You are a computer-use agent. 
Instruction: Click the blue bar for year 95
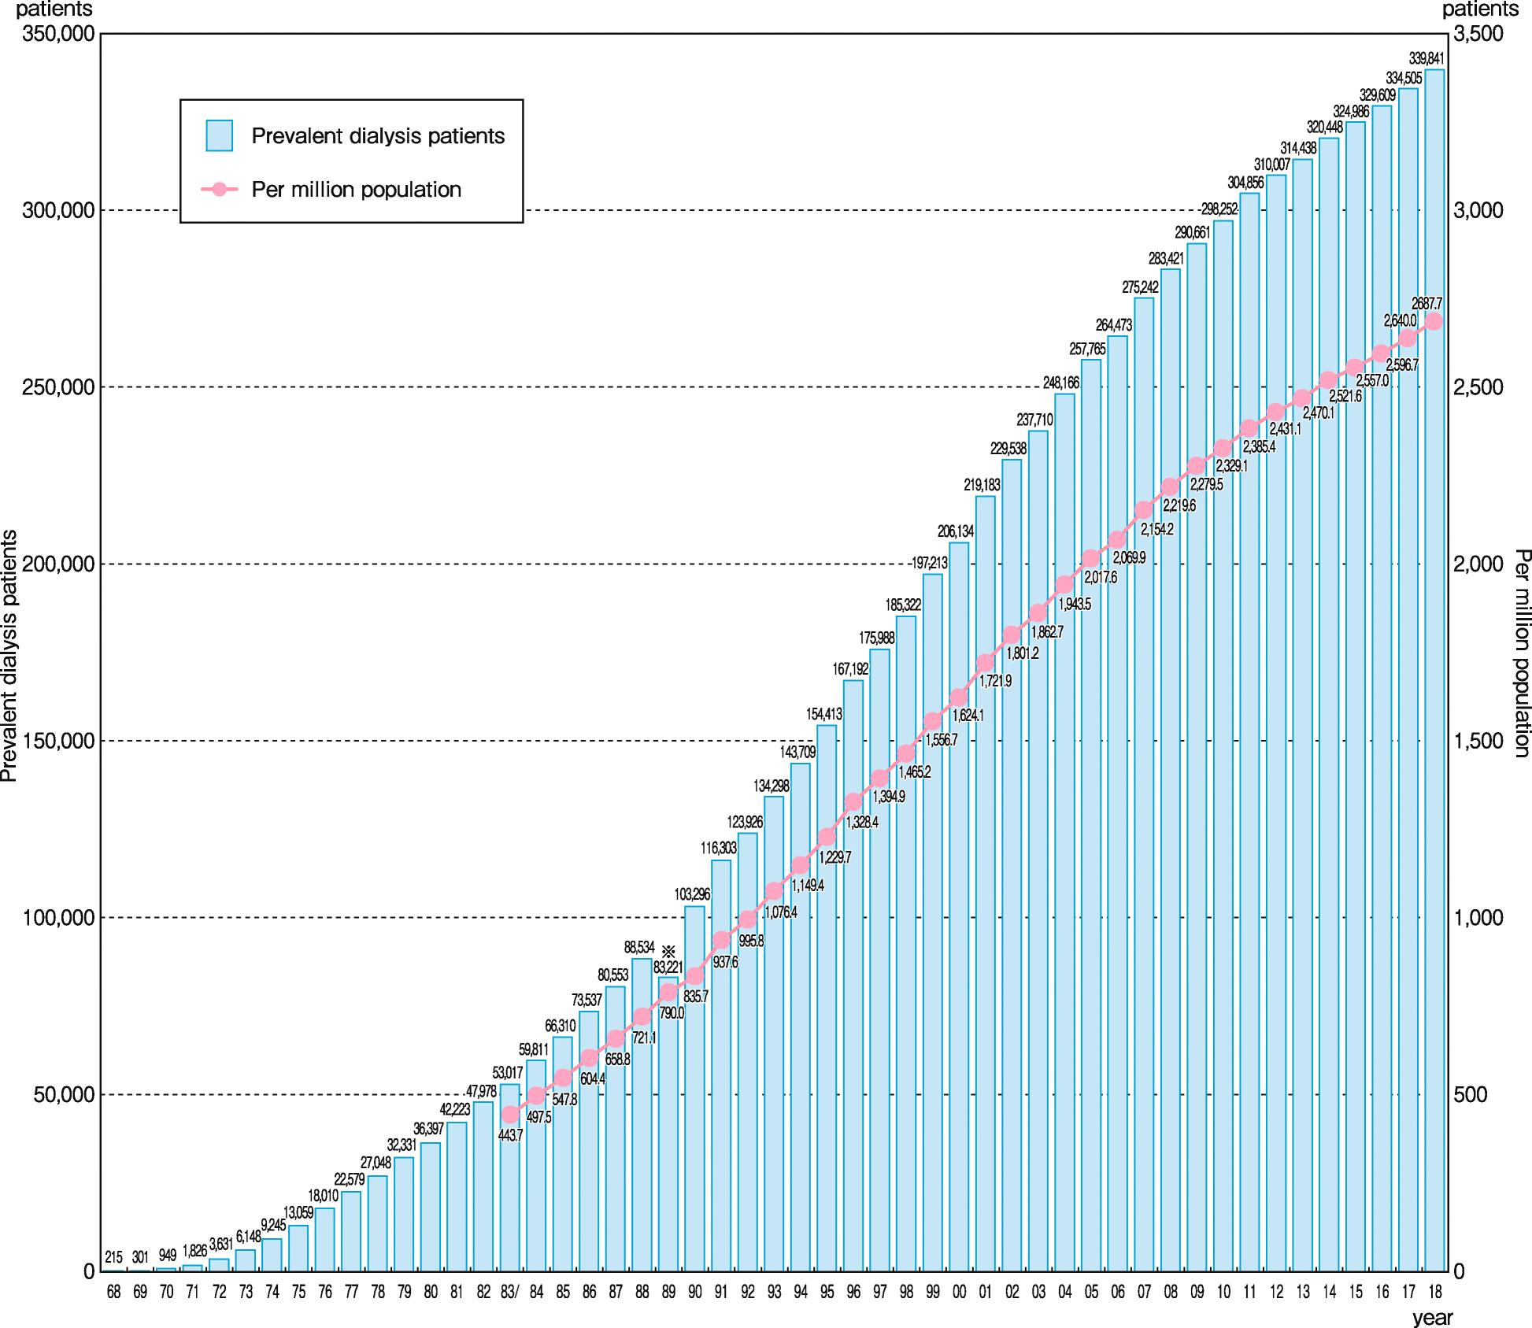pos(827,998)
